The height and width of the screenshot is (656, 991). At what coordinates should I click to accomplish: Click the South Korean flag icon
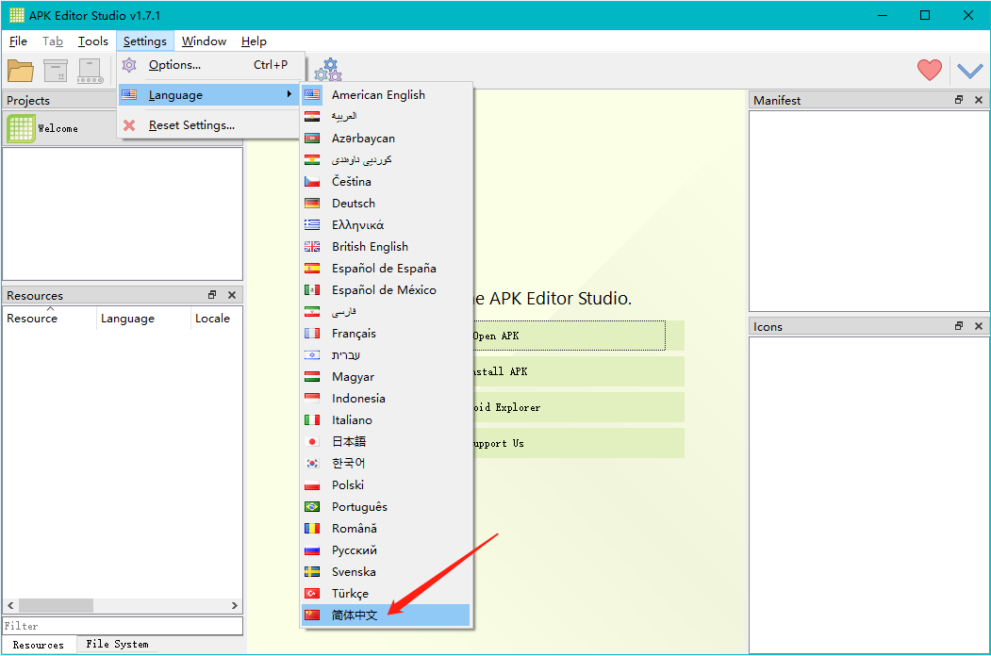coord(312,463)
